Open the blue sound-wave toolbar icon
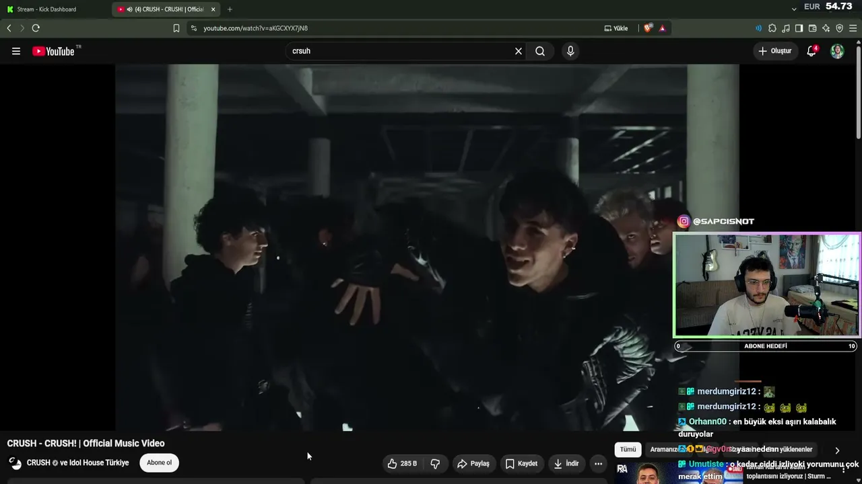 [759, 28]
